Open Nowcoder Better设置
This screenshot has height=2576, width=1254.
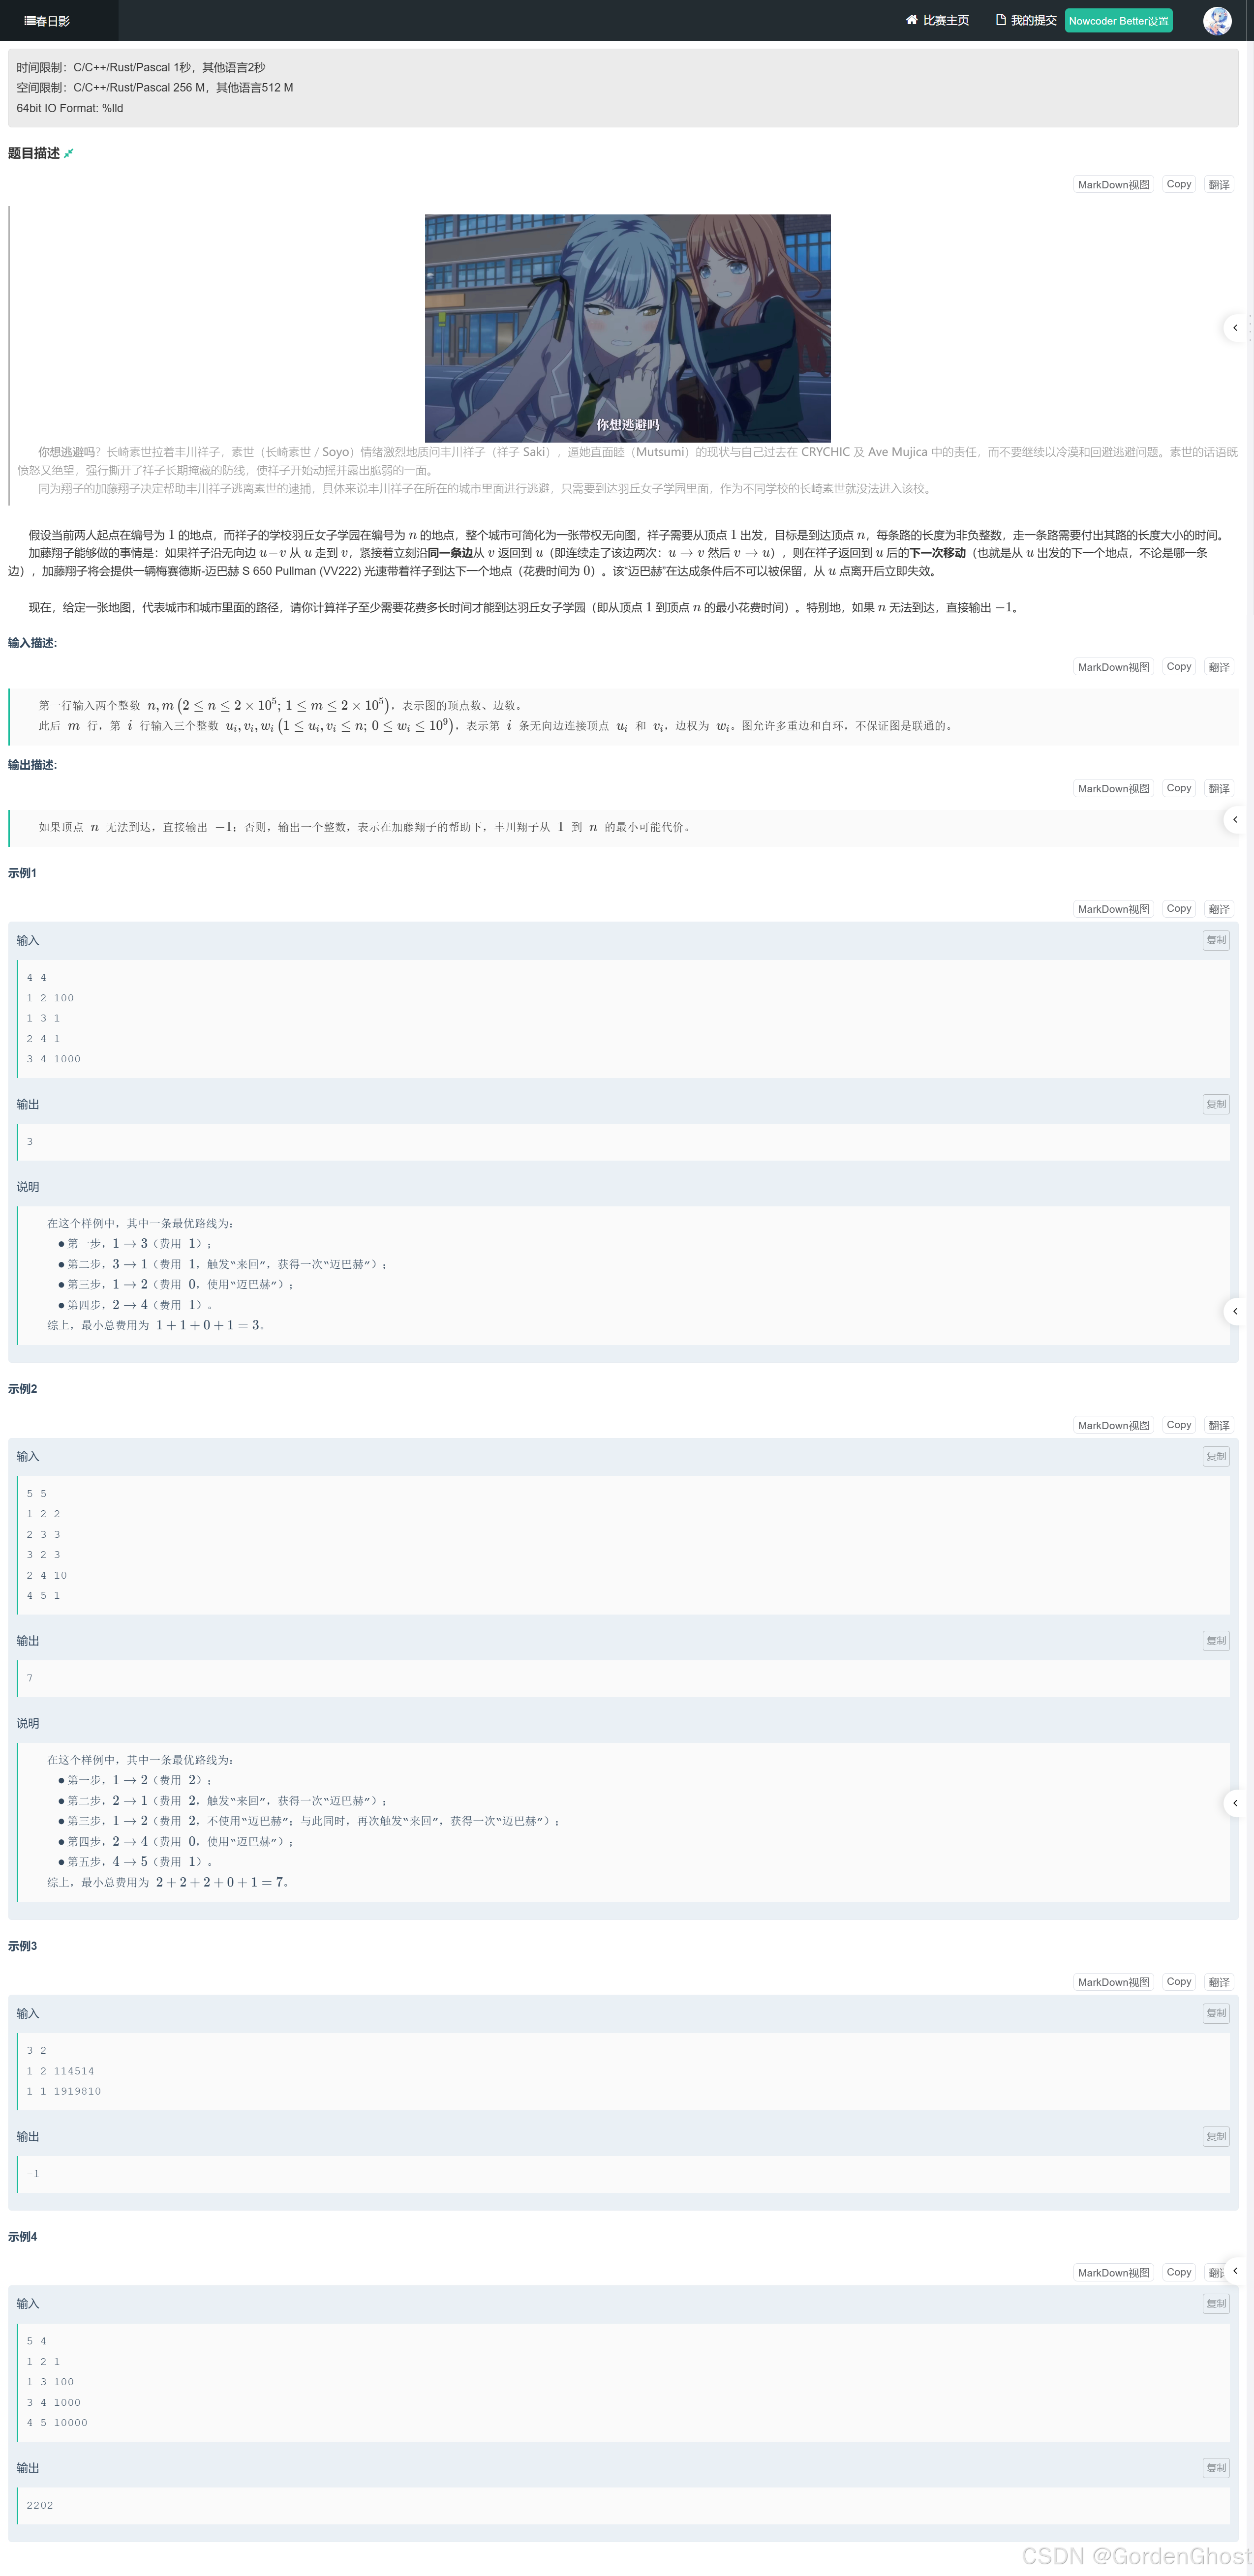pos(1118,21)
